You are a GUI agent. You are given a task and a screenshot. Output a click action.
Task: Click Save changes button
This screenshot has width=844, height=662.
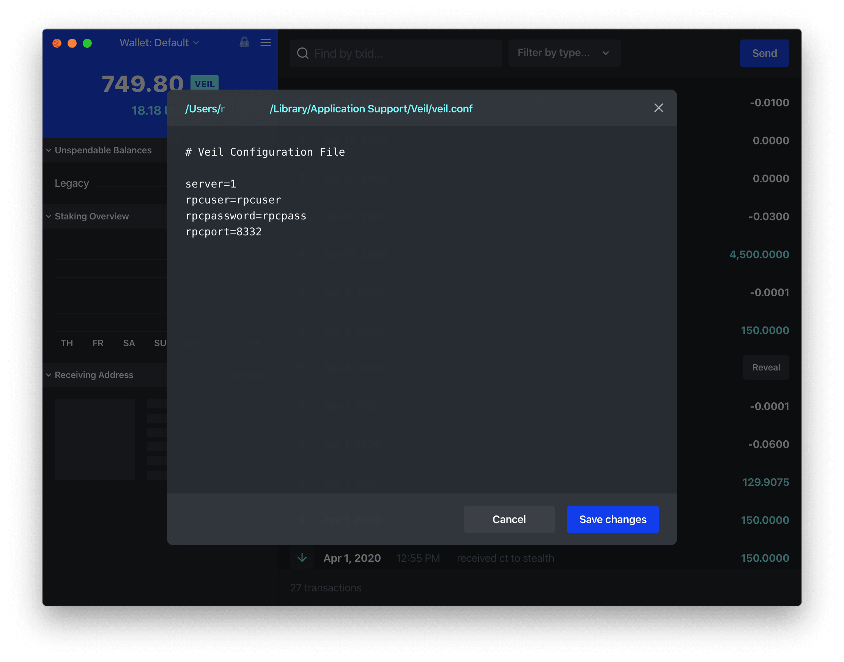tap(613, 519)
